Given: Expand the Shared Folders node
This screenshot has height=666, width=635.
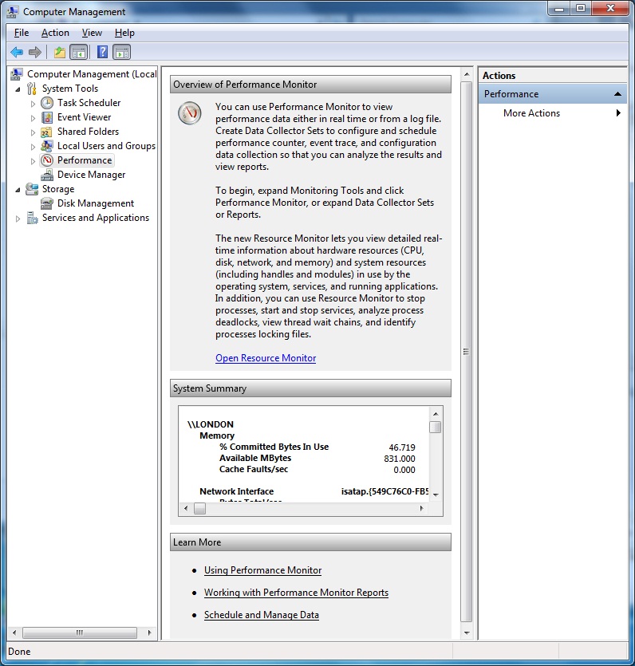Looking at the screenshot, I should click(33, 132).
